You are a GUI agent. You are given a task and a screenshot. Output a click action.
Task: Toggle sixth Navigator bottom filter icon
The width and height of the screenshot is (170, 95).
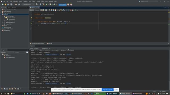pyautogui.click(x=15, y=89)
